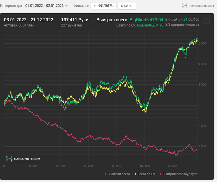The image size is (217, 182).
Task: Click the Фильтры label
Action: (x=81, y=6)
